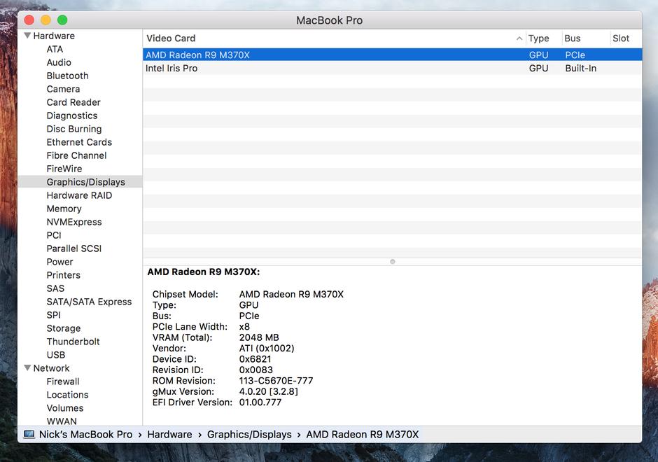This screenshot has width=658, height=462.
Task: Click AMD Radeon R9 M370X in path bar
Action: click(x=363, y=434)
